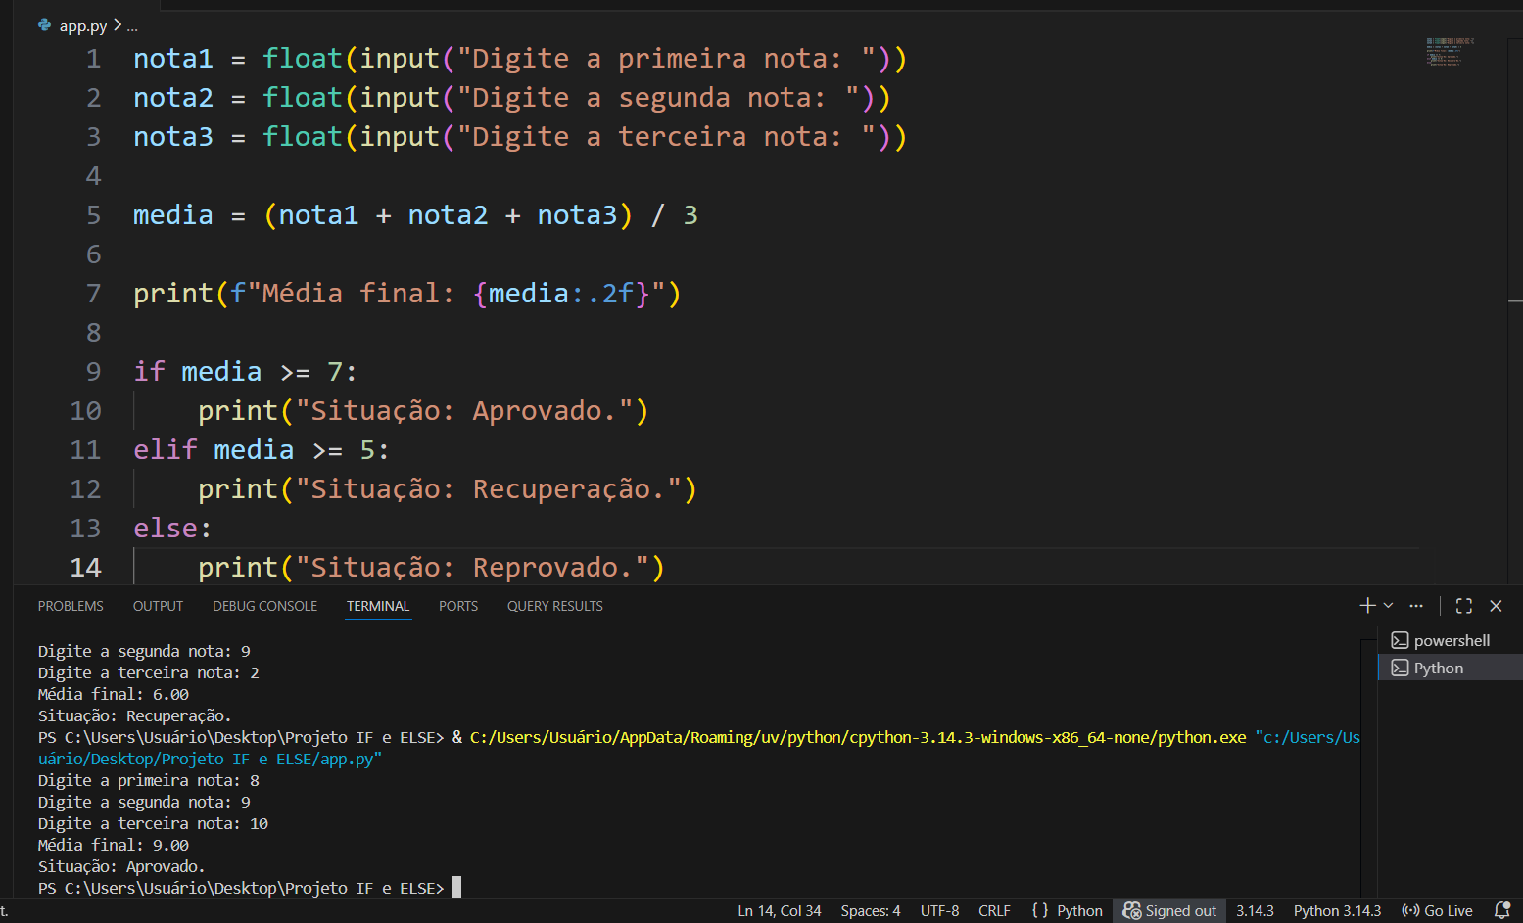Select UTF-8 file encoding indicator
The image size is (1523, 923).
click(939, 910)
